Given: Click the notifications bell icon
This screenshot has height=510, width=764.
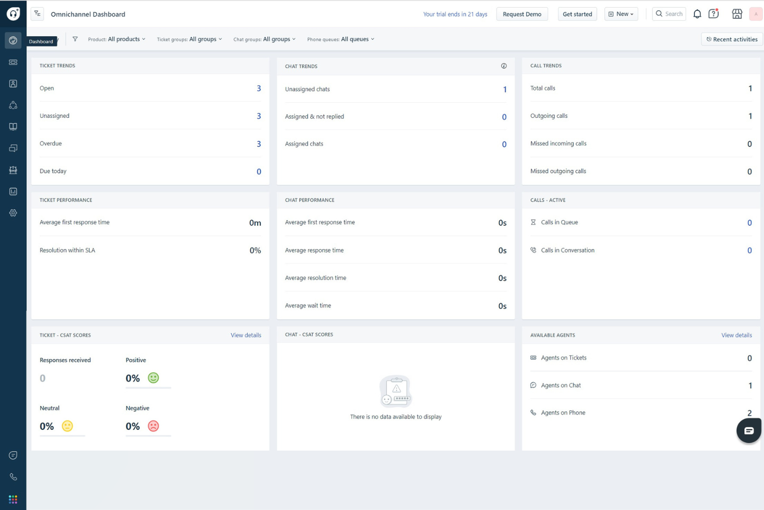Looking at the screenshot, I should 697,13.
